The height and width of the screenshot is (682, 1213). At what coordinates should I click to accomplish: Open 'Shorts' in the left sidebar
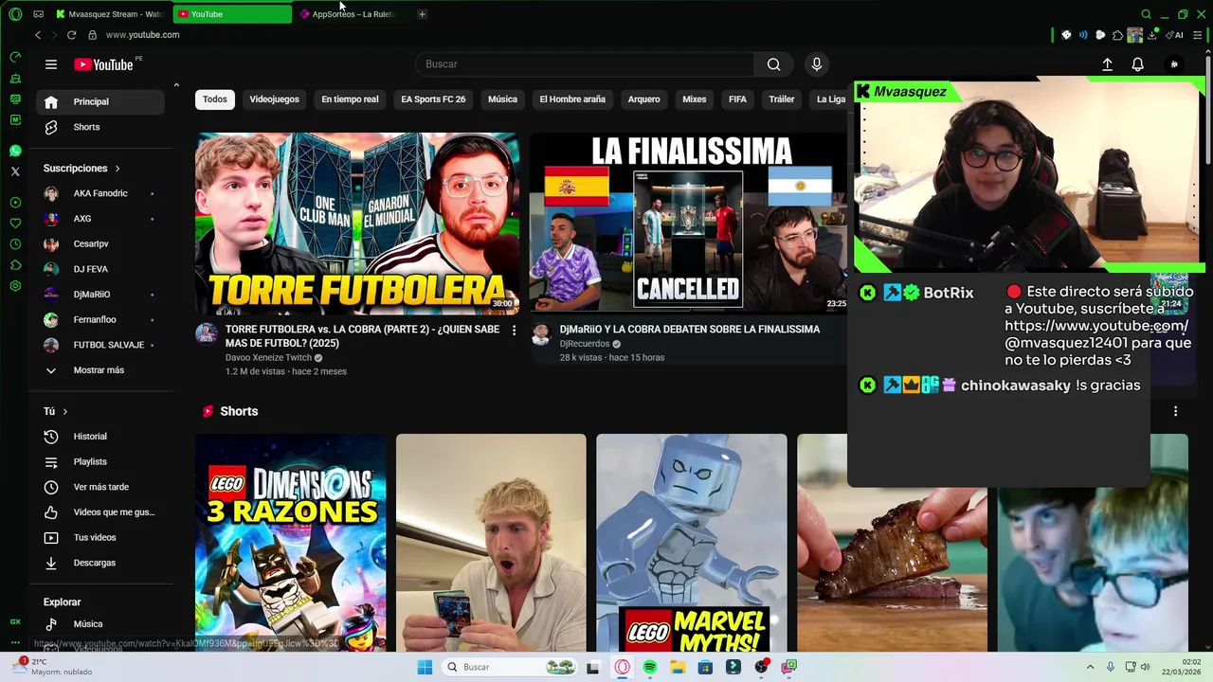click(x=100, y=127)
